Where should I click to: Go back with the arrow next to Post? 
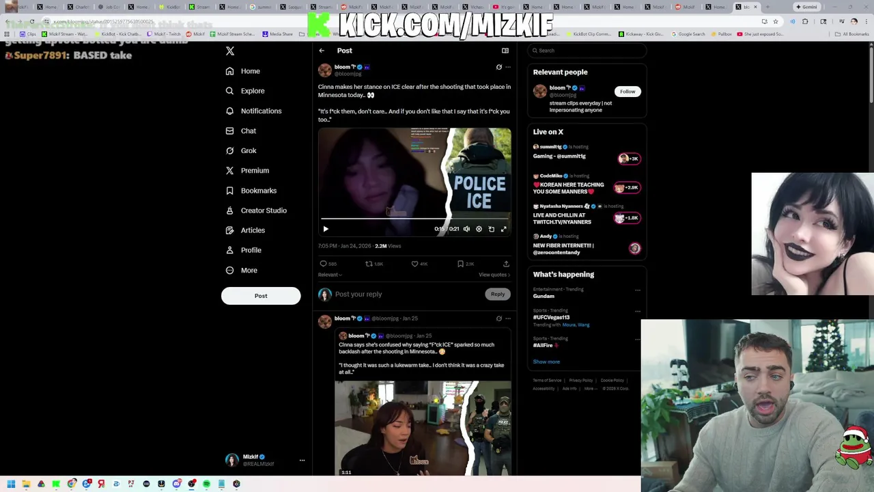pos(322,51)
